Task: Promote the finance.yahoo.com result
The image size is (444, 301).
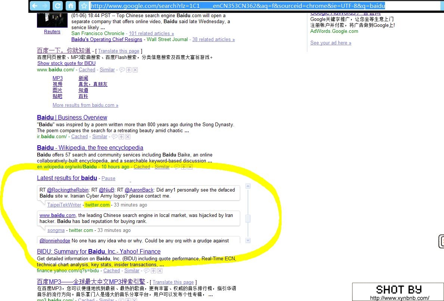Action: point(153,271)
